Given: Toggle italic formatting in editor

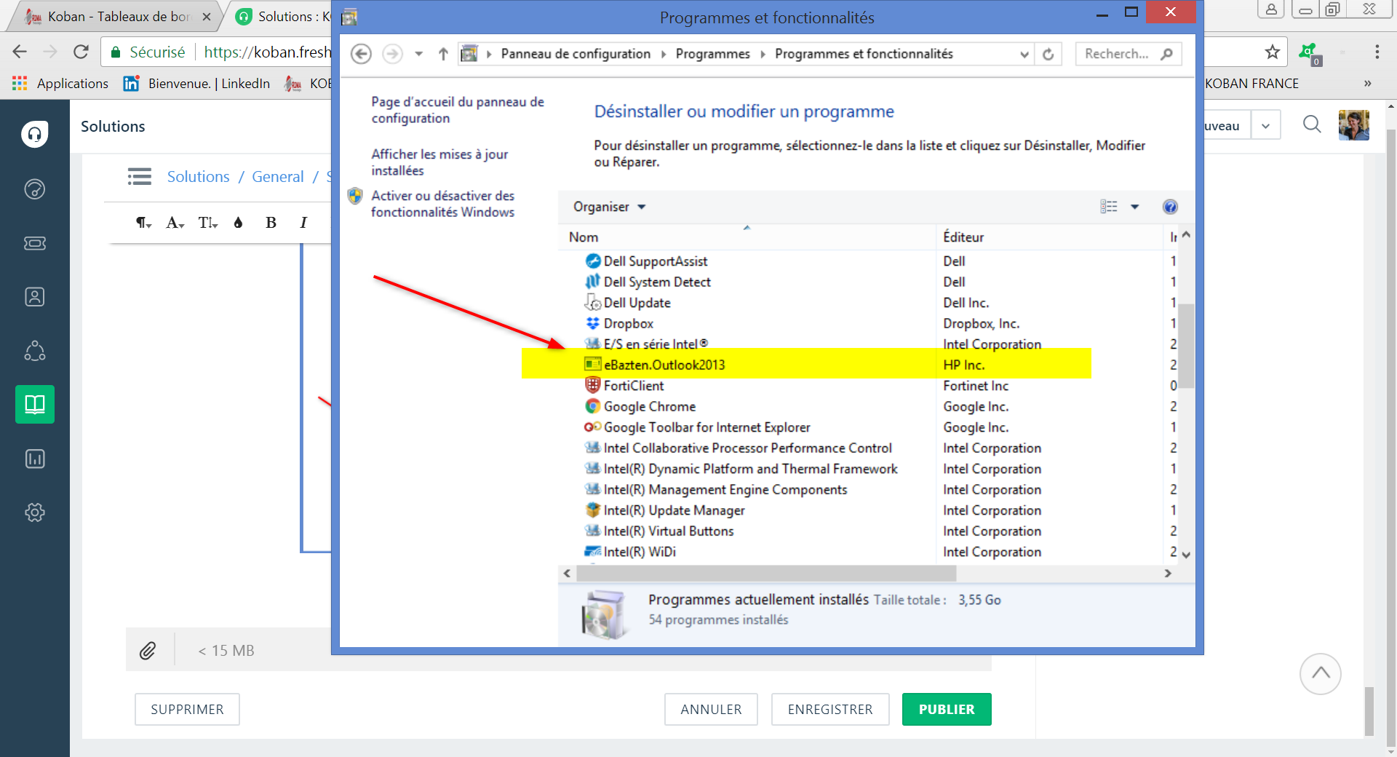Looking at the screenshot, I should [x=303, y=223].
